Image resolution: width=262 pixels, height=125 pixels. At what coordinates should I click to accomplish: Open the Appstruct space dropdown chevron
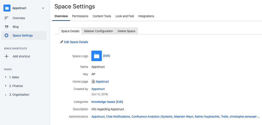tap(43, 8)
